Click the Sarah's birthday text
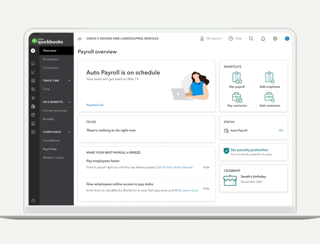 253,177
